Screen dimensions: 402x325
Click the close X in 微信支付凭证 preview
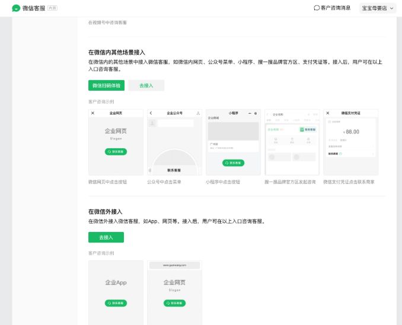[x=328, y=113]
